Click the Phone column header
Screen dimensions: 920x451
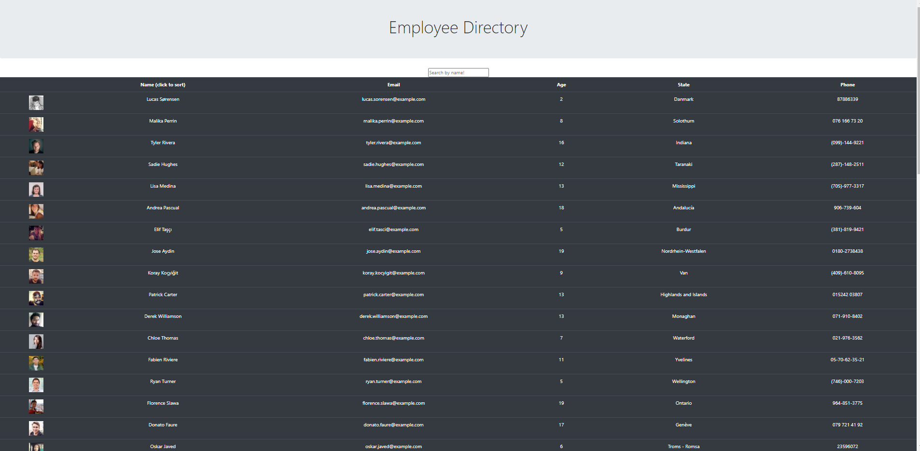point(847,84)
